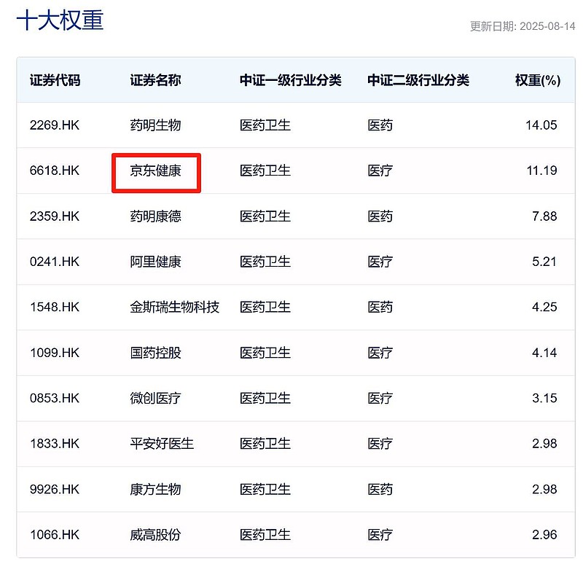This screenshot has height=564, width=583.
Task: Click 医药 in the 药明生物 row
Action: (x=380, y=125)
